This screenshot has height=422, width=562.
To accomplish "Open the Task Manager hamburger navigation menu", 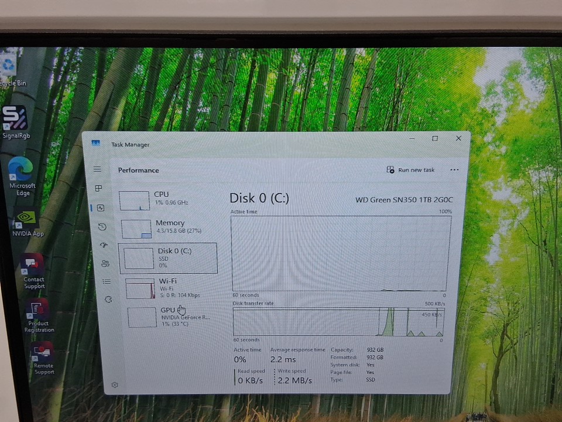I will pyautogui.click(x=97, y=169).
